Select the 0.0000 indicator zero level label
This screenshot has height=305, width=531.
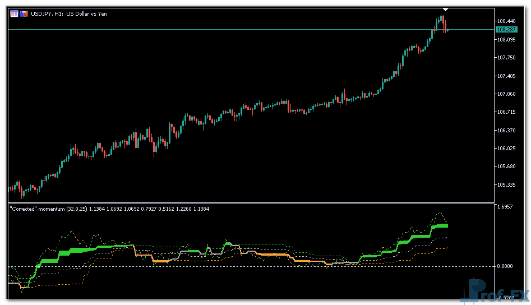point(506,266)
